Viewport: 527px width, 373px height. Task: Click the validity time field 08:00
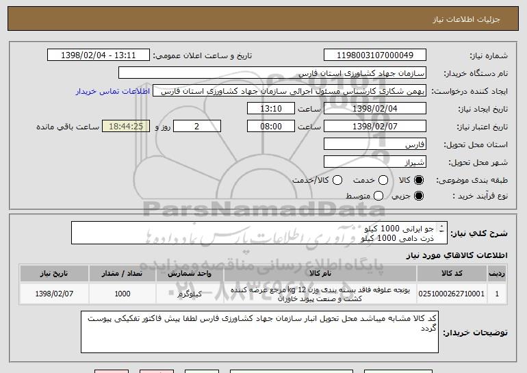(271, 127)
